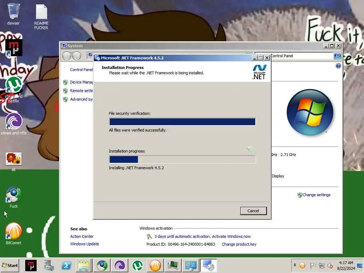Viewport: 364px width, 273px height.
Task: Select the BitComet desktop shortcut
Action: (14, 234)
